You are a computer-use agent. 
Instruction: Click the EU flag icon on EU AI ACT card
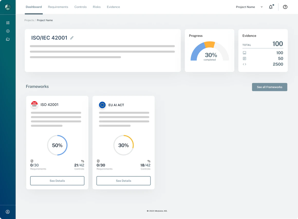tap(102, 105)
